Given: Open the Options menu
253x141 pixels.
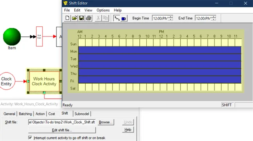Looking at the screenshot, I should tap(103, 10).
